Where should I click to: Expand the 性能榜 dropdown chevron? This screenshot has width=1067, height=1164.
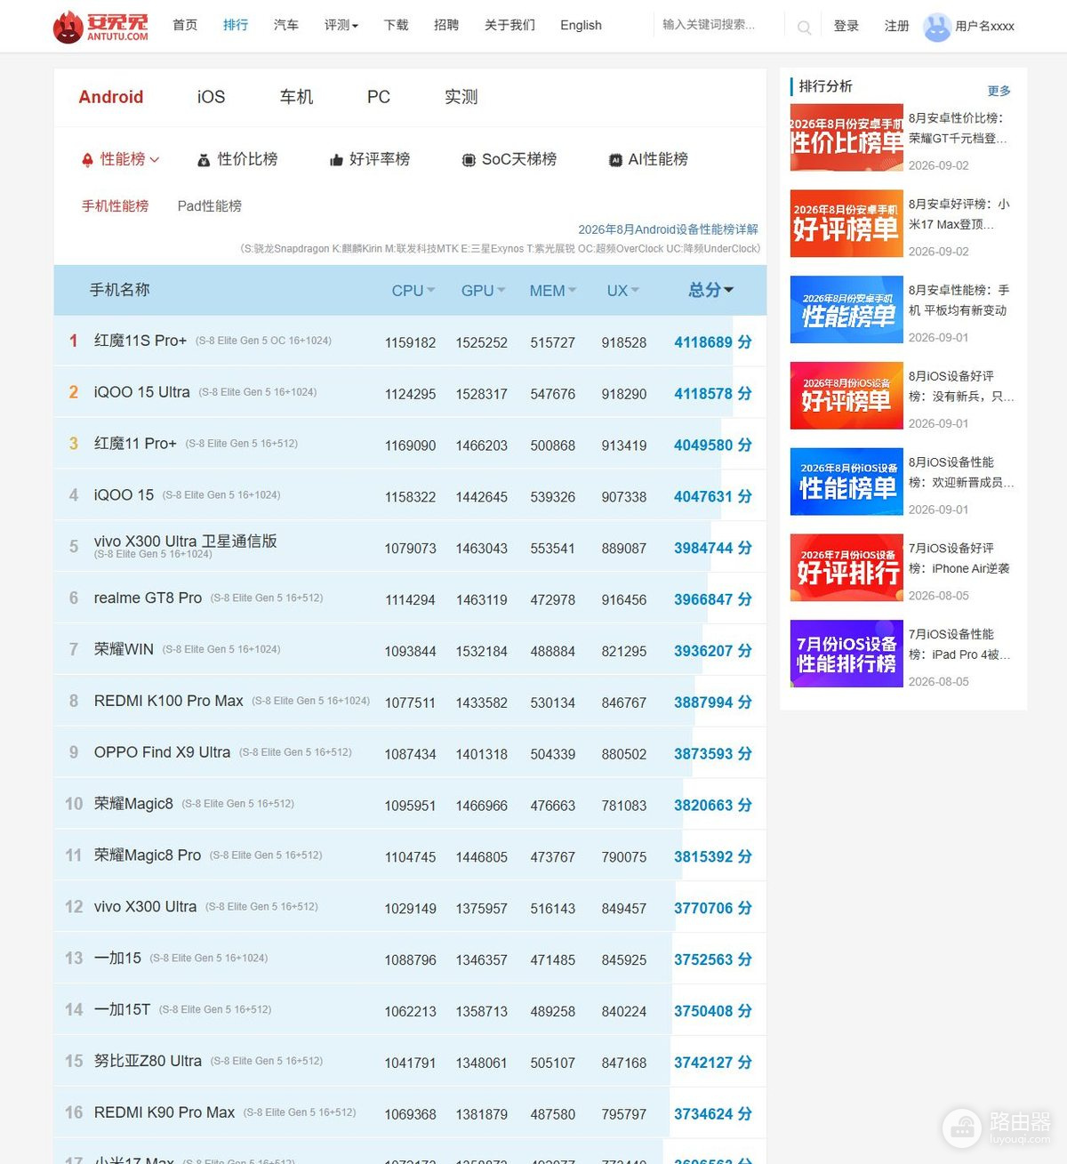point(155,160)
